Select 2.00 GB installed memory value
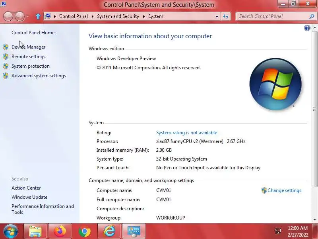The width and height of the screenshot is (318, 239). coord(164,150)
